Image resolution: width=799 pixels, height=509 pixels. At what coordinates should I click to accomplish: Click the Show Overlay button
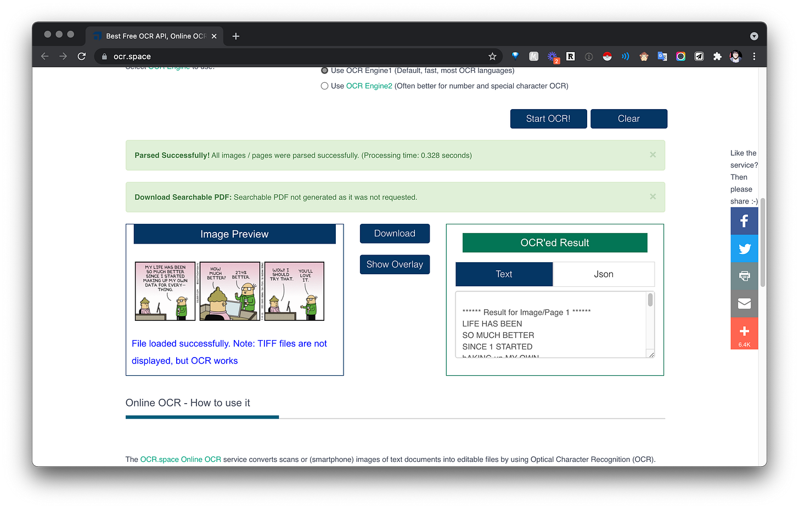395,264
